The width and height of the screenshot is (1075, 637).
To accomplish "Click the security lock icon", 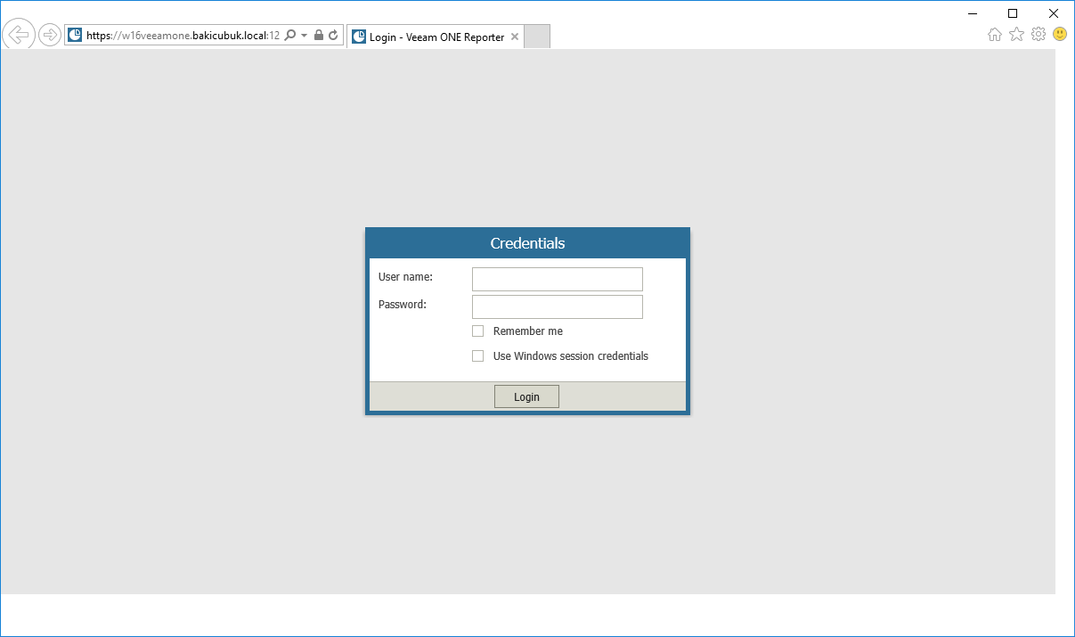I will [x=319, y=36].
